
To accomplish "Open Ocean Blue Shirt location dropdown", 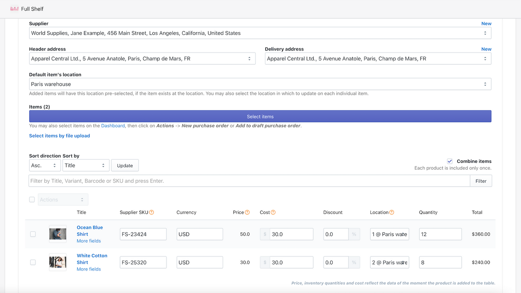I will click(x=390, y=234).
